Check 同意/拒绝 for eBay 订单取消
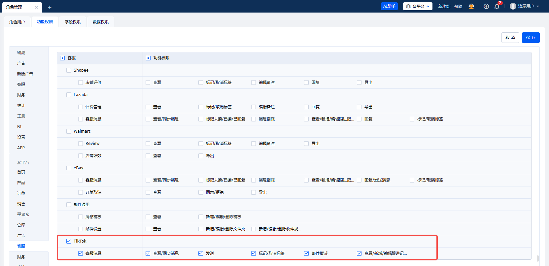Image resolution: width=549 pixels, height=266 pixels. (x=201, y=192)
